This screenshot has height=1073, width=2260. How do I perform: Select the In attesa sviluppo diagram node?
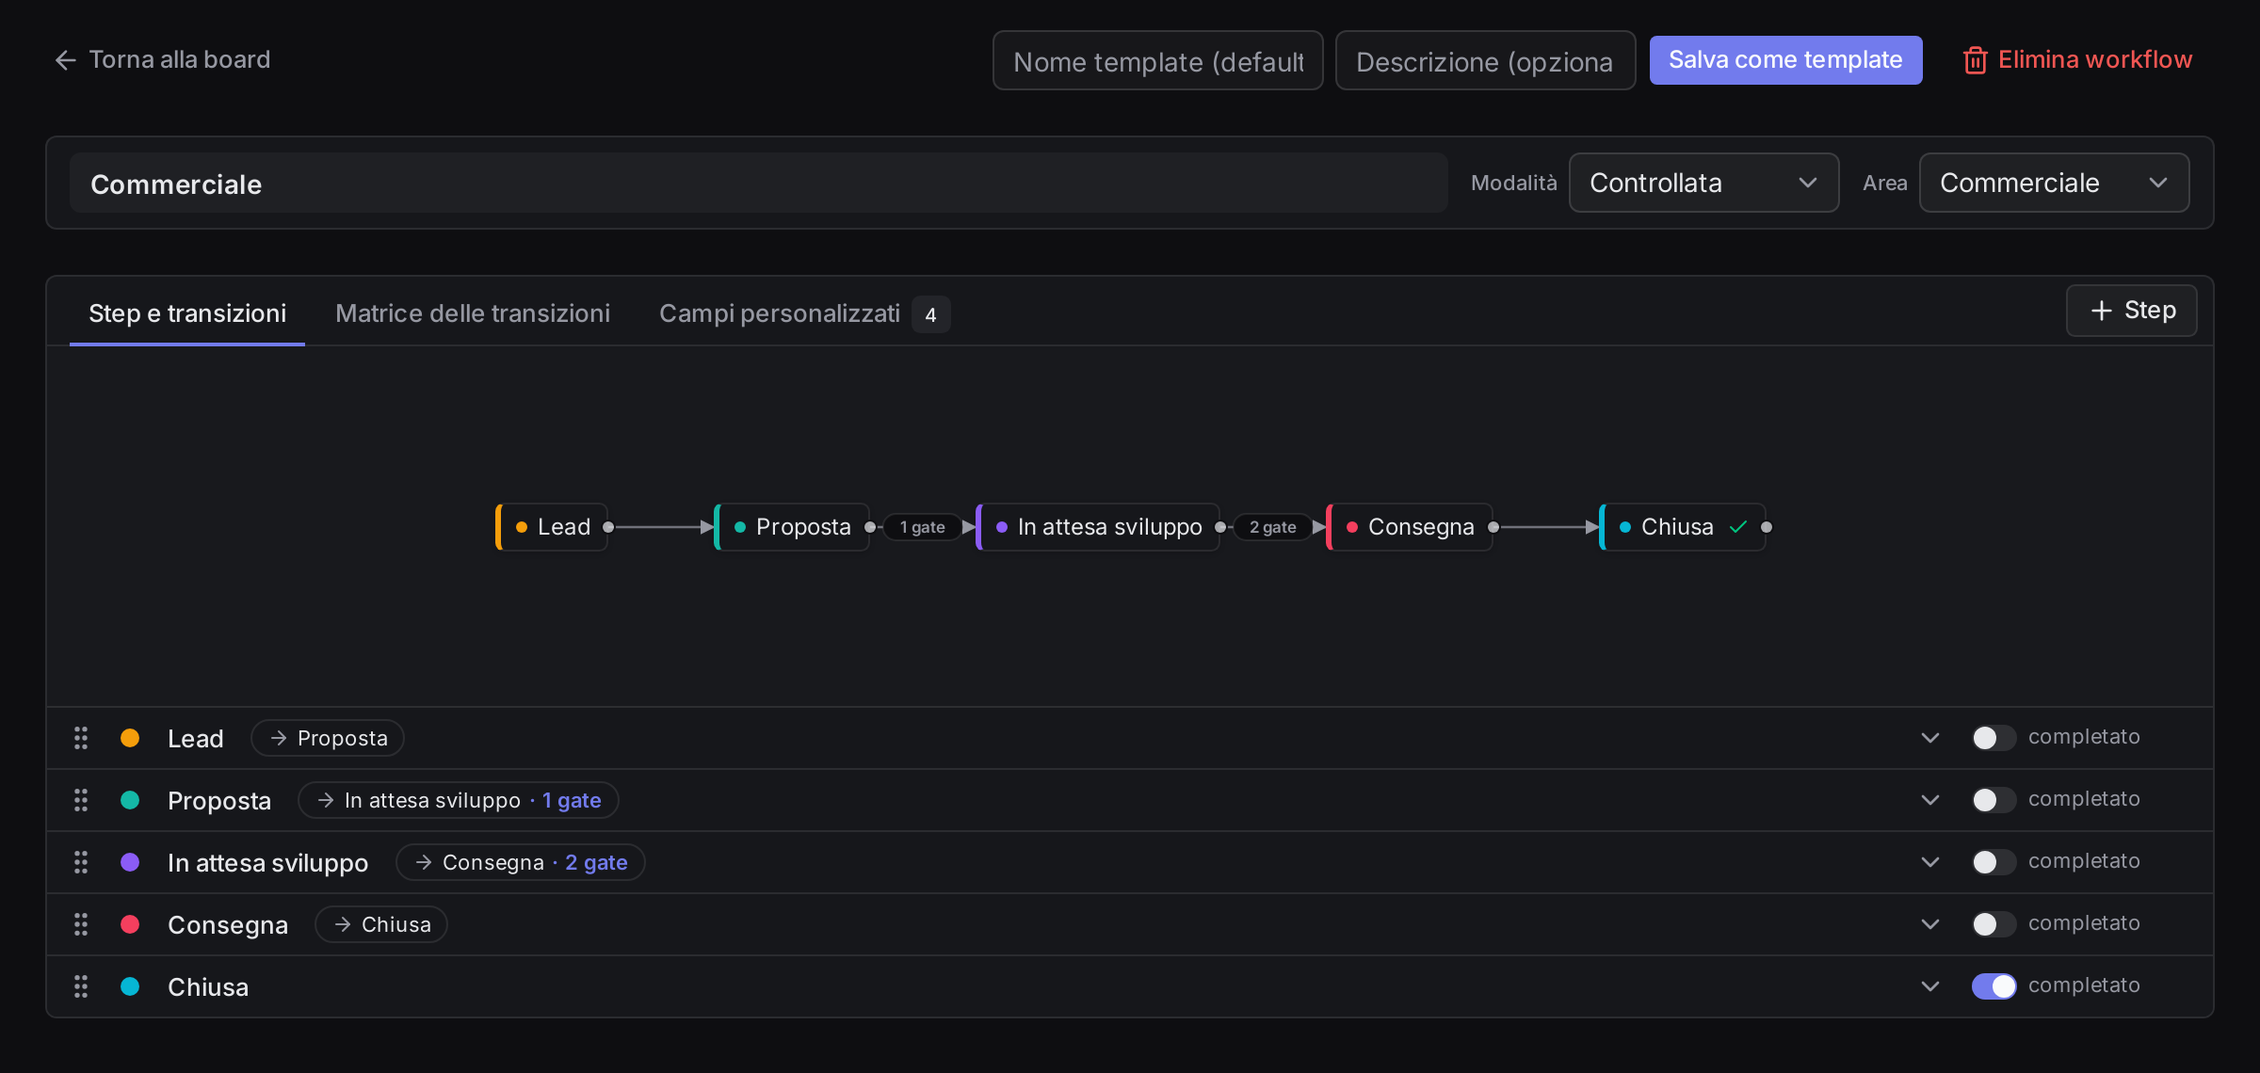1098,527
